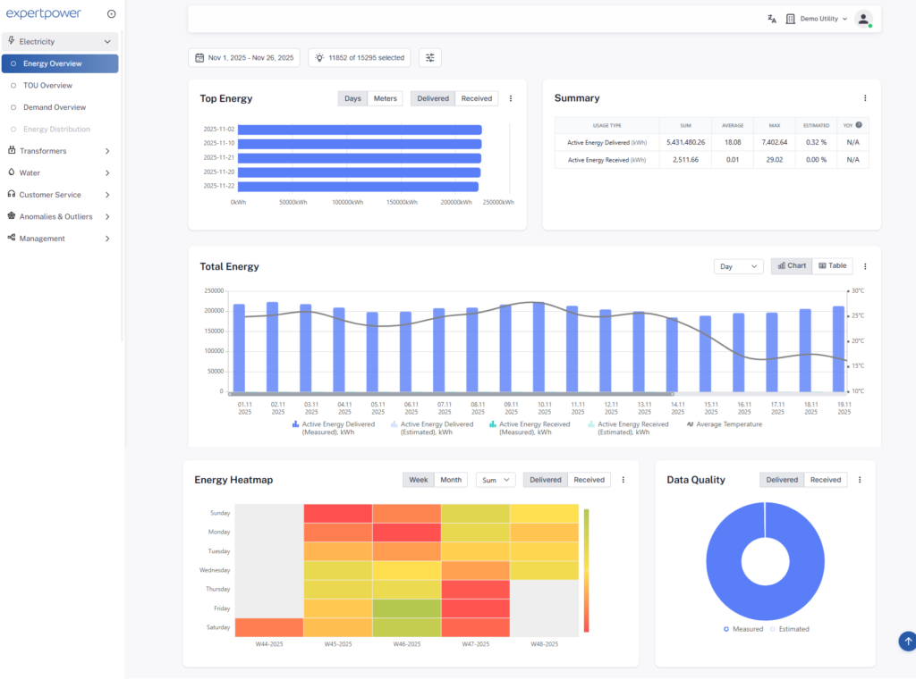Click calendar icon in date range field
916x688 pixels.
click(x=199, y=58)
